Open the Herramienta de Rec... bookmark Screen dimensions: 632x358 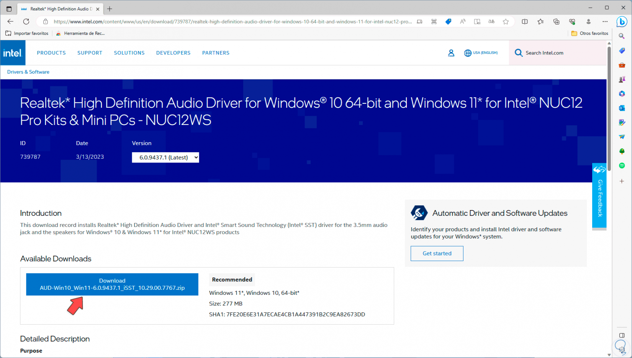(80, 33)
